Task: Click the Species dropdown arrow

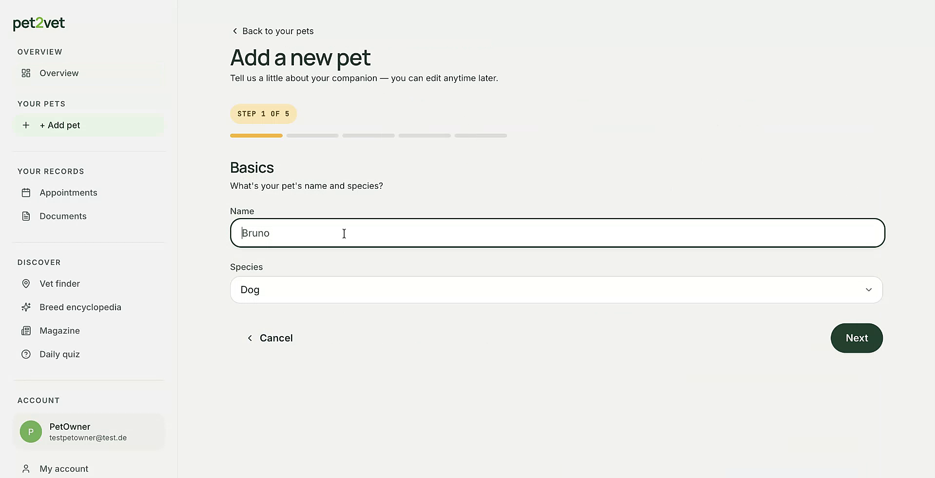Action: 869,290
